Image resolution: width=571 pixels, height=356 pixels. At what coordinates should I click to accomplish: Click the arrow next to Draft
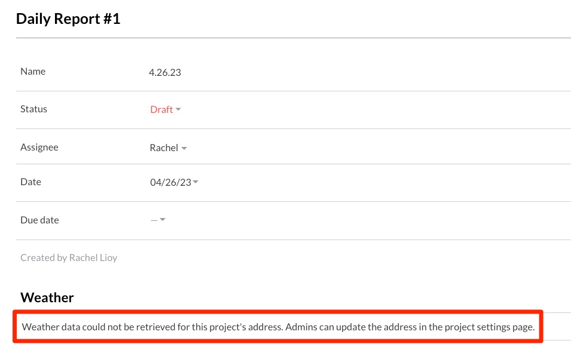click(178, 109)
